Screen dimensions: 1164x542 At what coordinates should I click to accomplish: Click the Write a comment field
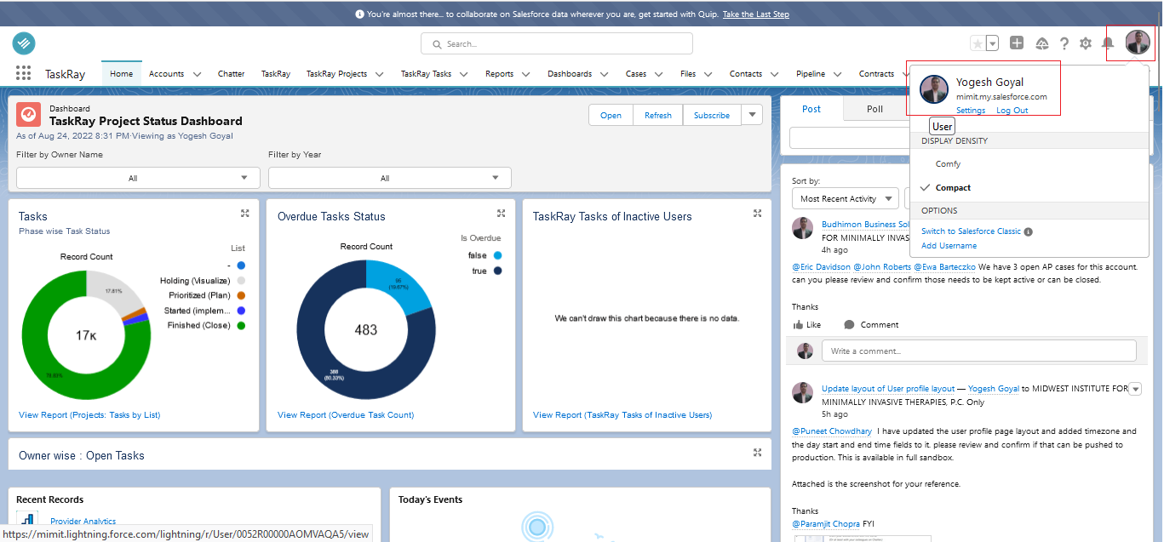[x=978, y=350]
